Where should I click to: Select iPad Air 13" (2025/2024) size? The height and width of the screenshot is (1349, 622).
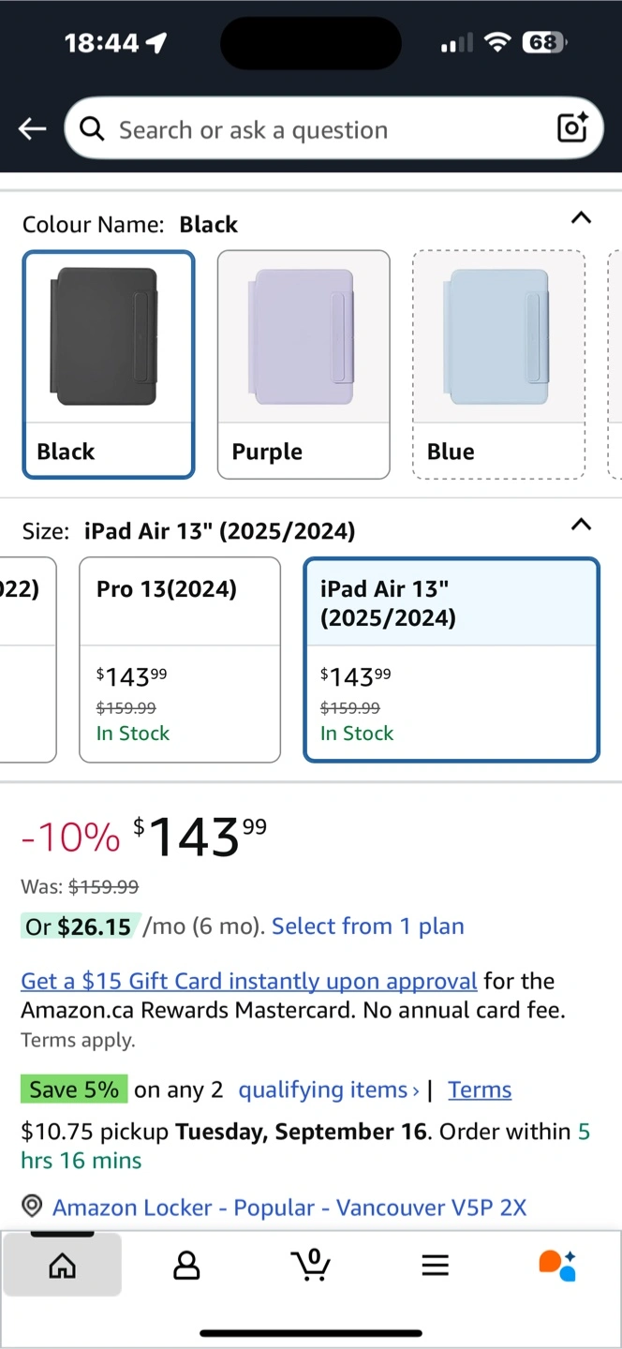tap(452, 659)
